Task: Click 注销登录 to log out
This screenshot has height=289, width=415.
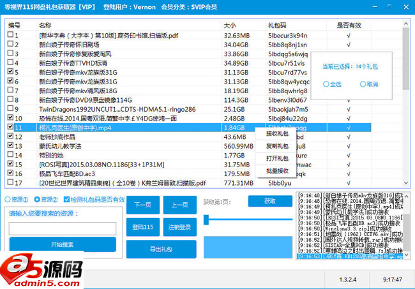Action: (179, 226)
